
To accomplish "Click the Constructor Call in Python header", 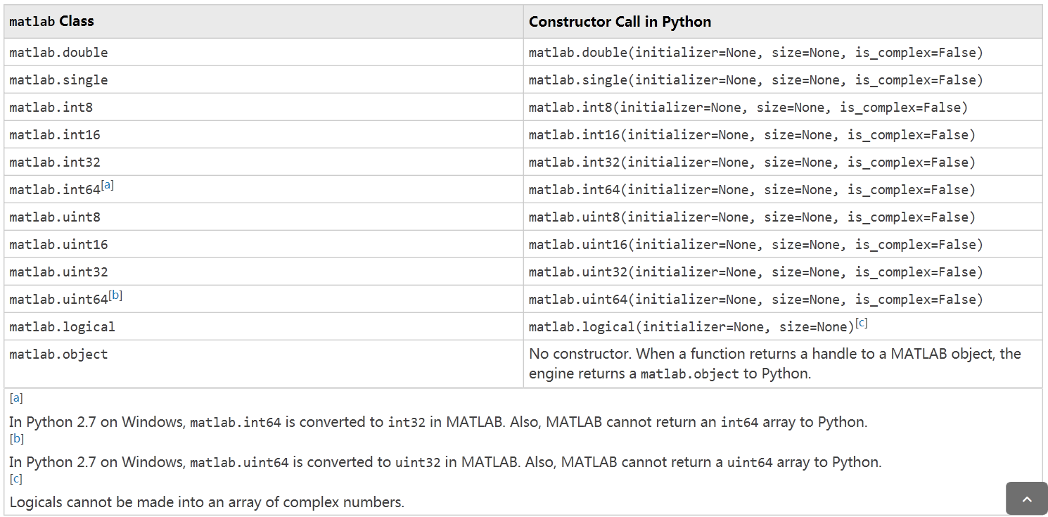I will [x=620, y=21].
